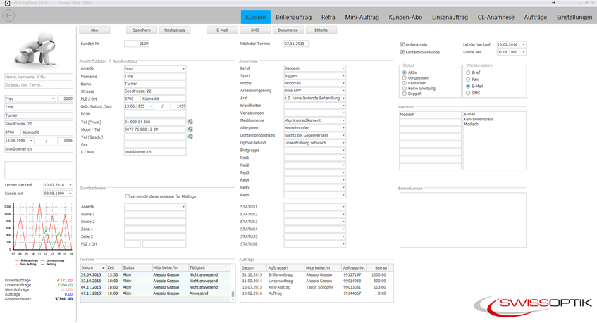Click the Etikette button
597x323 pixels.
tap(321, 30)
